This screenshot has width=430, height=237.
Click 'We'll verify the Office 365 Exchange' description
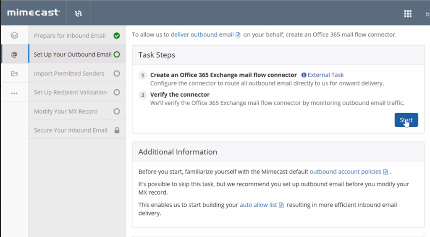(x=277, y=103)
